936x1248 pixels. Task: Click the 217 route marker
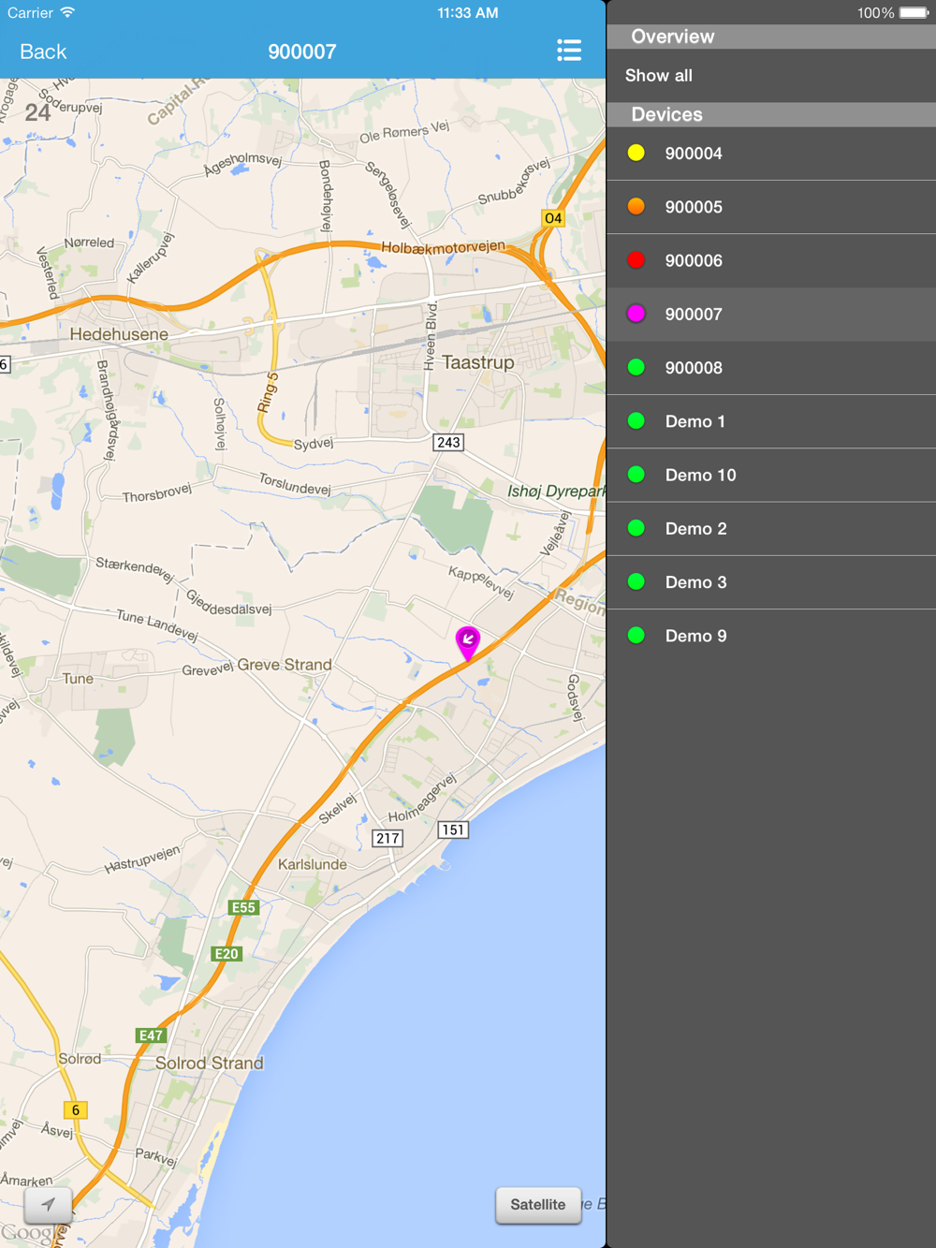click(388, 838)
